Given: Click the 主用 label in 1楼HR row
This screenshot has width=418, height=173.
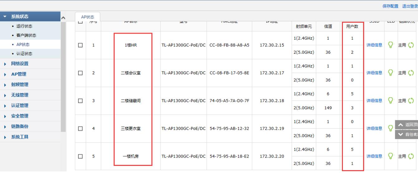Looking at the screenshot, I should tap(402, 45).
